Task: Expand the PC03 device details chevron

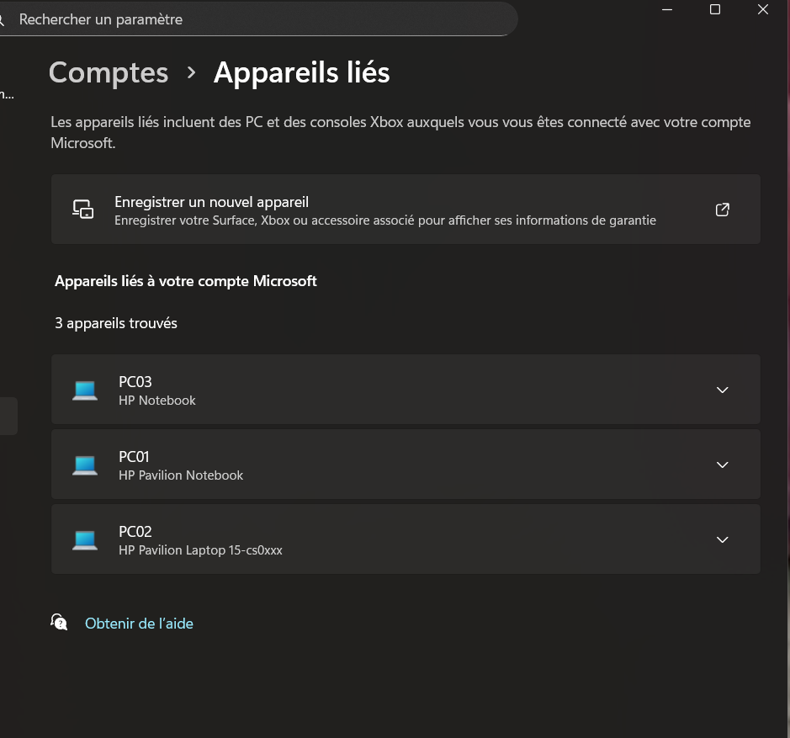Action: tap(722, 390)
